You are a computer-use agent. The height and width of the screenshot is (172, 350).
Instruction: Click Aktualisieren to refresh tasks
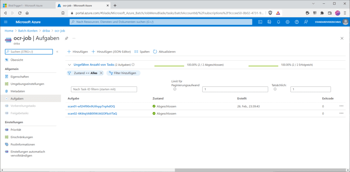(164, 52)
